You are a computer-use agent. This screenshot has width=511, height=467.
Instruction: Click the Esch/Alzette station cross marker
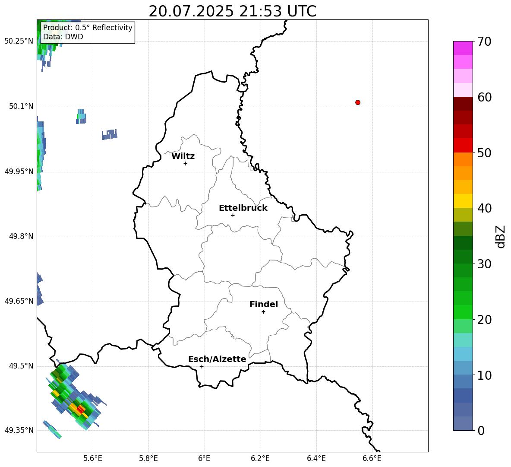(x=202, y=366)
